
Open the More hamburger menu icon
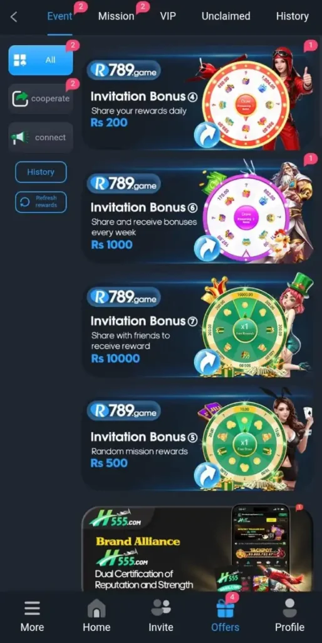pos(33,608)
